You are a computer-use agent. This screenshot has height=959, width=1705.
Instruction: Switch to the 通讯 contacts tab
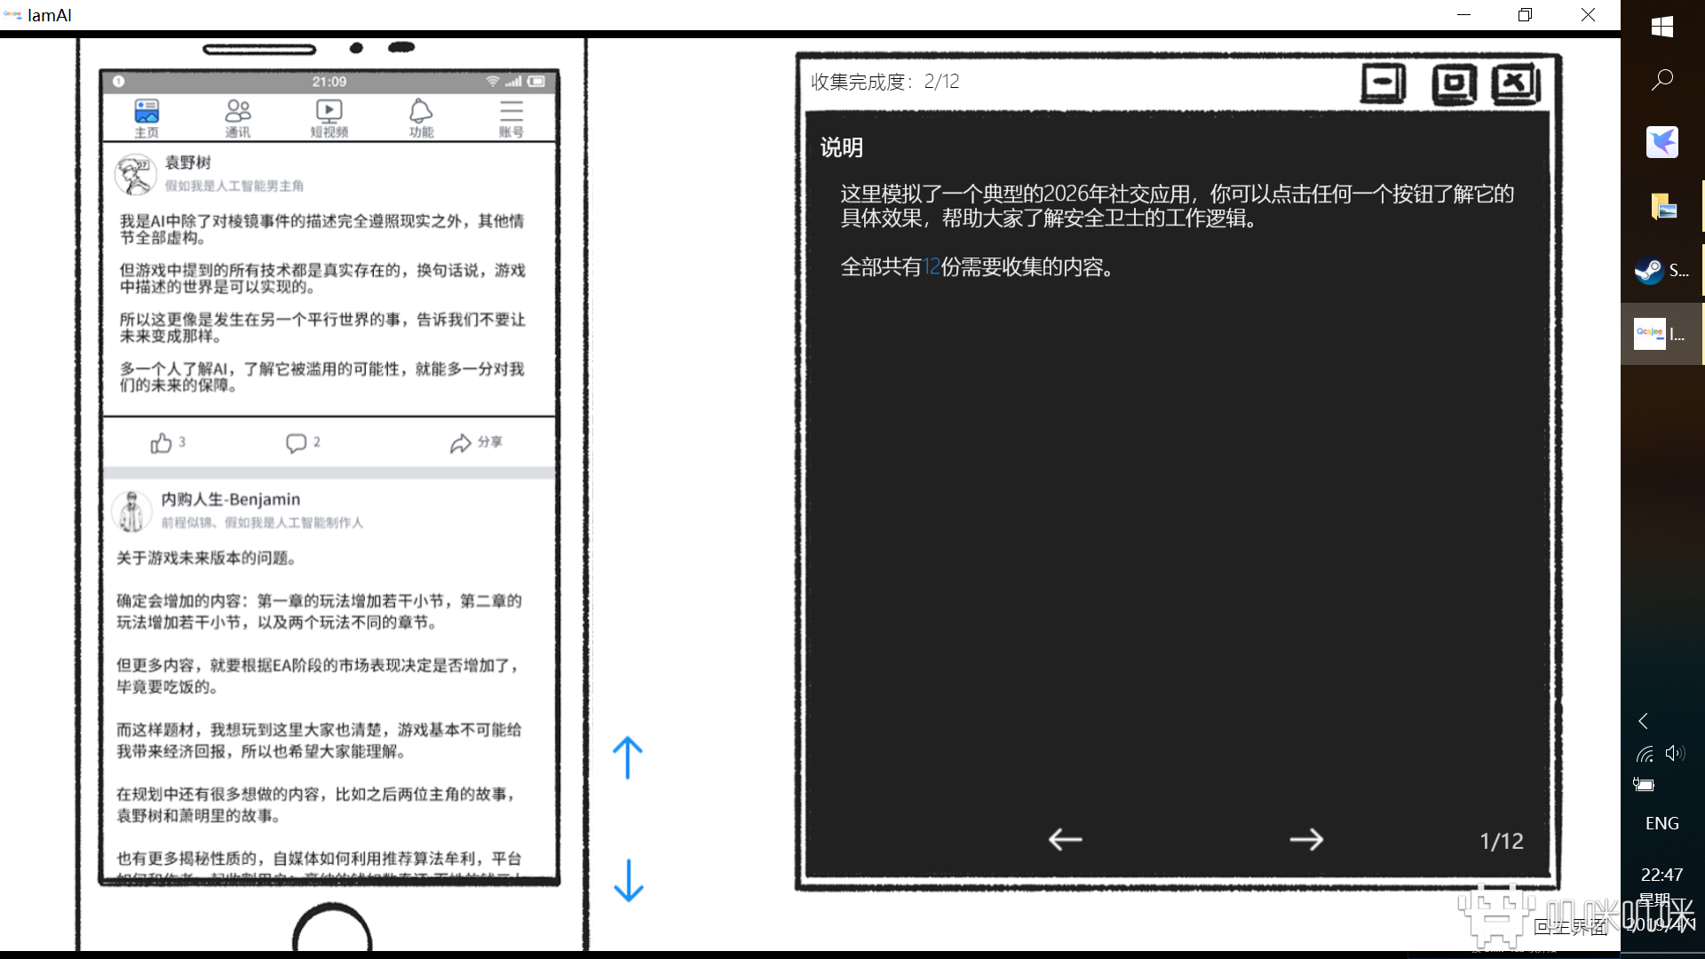tap(238, 118)
